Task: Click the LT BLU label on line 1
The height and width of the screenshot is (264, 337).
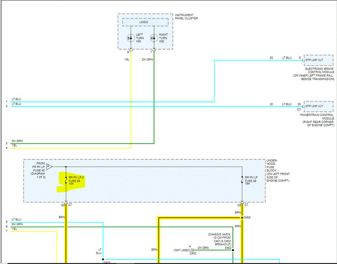Action: [17, 99]
